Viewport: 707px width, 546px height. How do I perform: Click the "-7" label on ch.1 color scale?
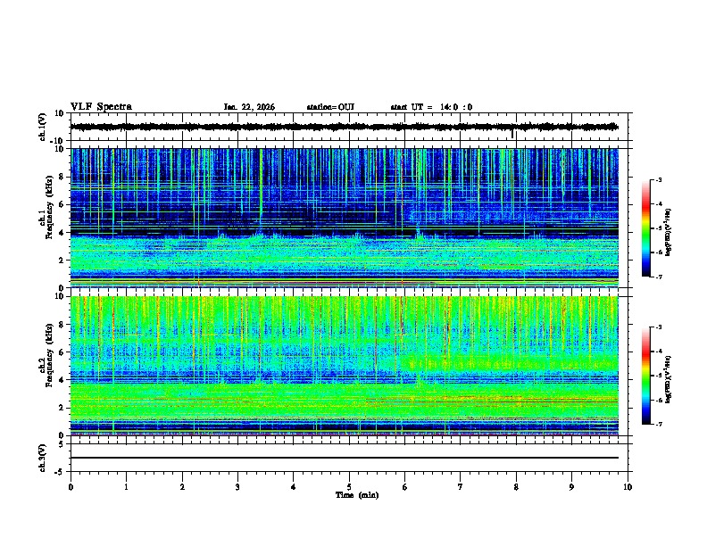click(659, 277)
